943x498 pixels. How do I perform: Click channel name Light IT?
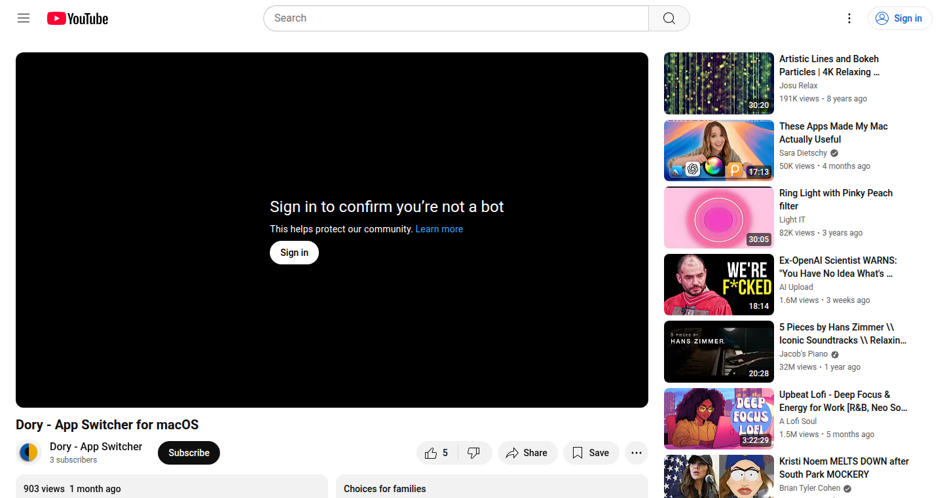(x=792, y=220)
